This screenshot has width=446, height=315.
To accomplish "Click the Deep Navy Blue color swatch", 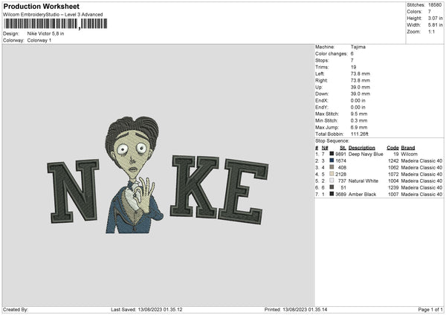I will click(x=332, y=154).
